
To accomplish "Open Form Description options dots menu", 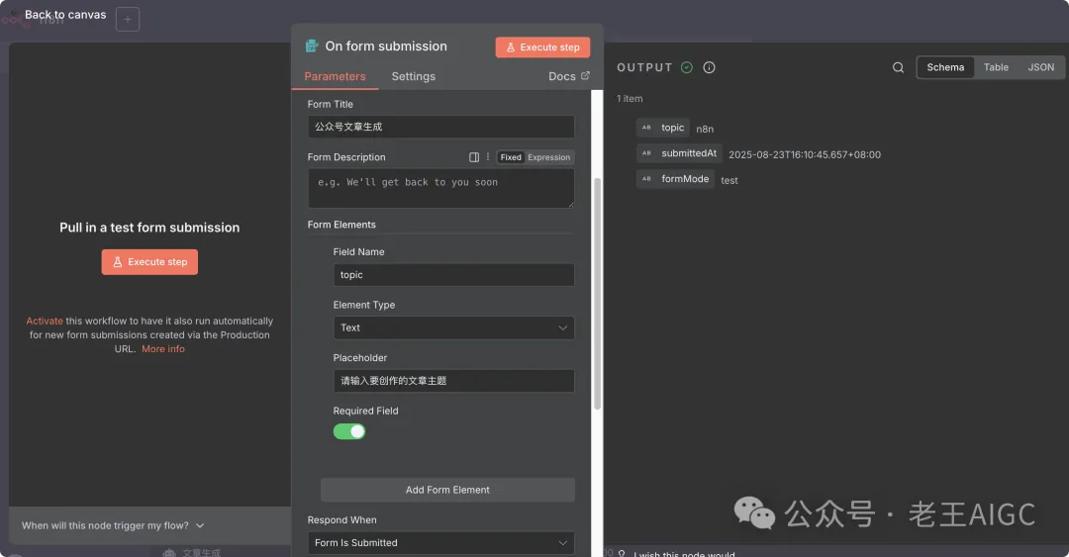I will pyautogui.click(x=487, y=156).
